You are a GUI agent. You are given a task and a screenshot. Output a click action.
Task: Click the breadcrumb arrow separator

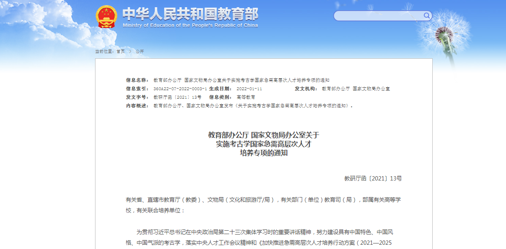(x=130, y=52)
